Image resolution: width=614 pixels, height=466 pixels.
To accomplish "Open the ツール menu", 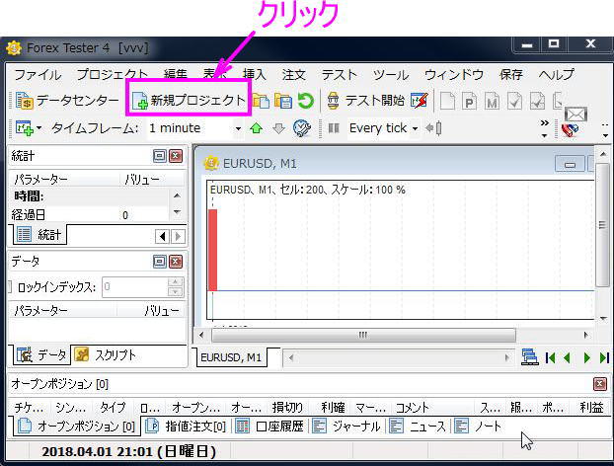I will (x=390, y=74).
